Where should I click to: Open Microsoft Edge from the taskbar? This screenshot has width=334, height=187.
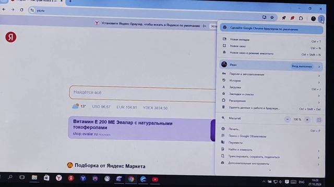point(143,179)
